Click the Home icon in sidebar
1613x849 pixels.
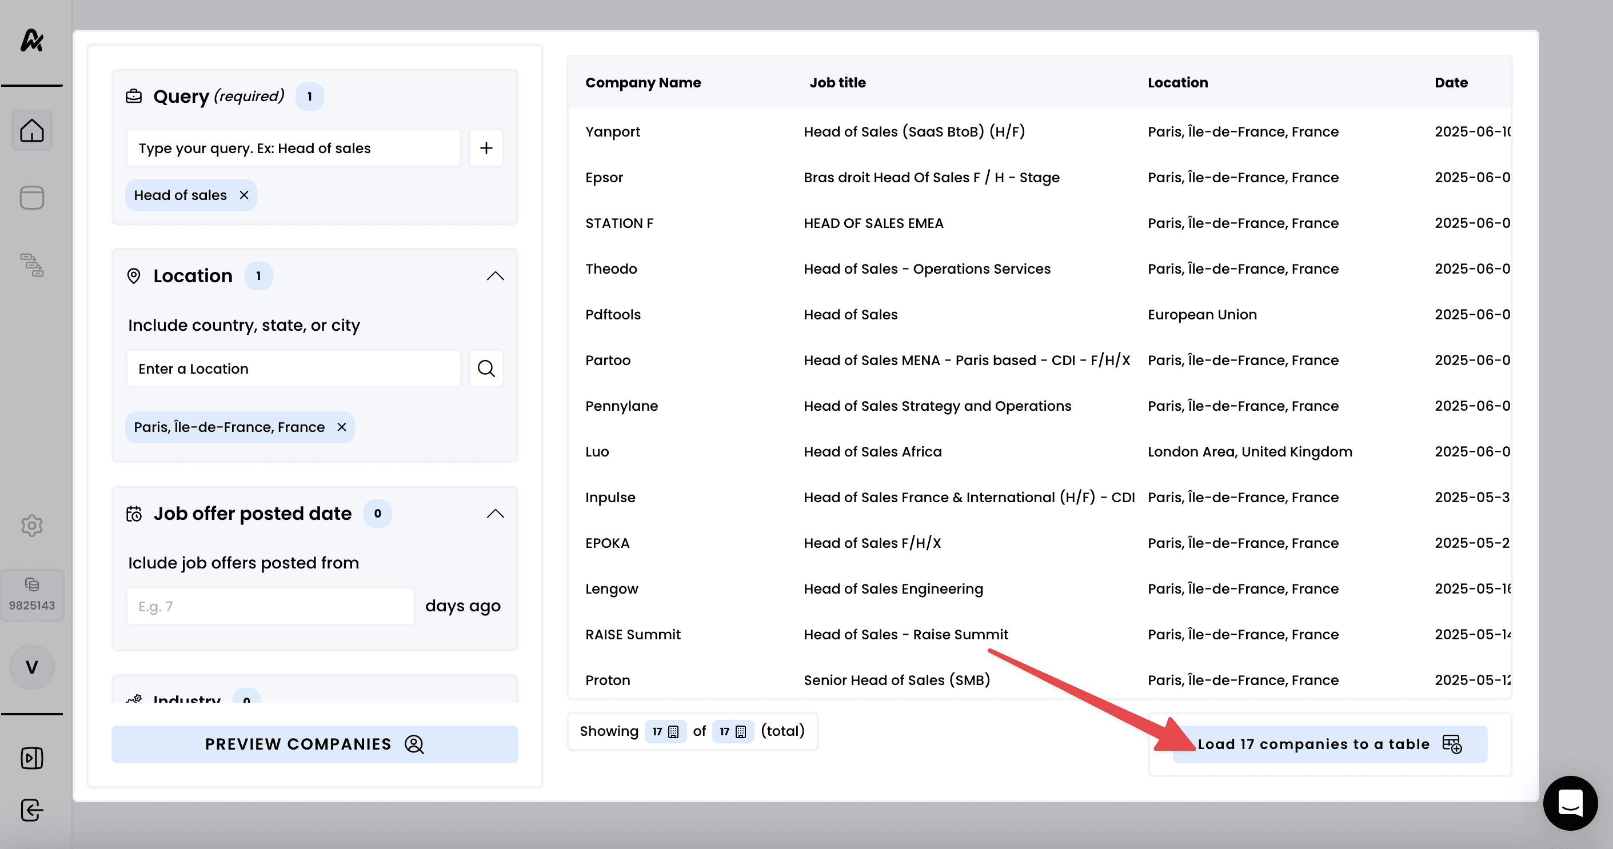[x=31, y=131]
